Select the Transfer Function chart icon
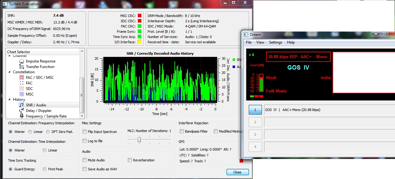The image size is (395, 179). point(22,67)
